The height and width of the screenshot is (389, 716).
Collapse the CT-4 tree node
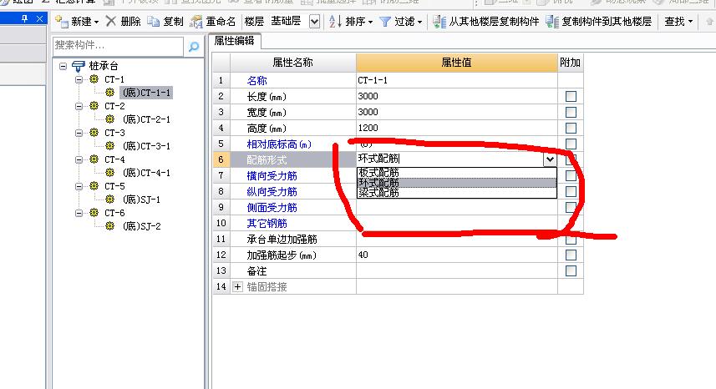click(x=79, y=159)
